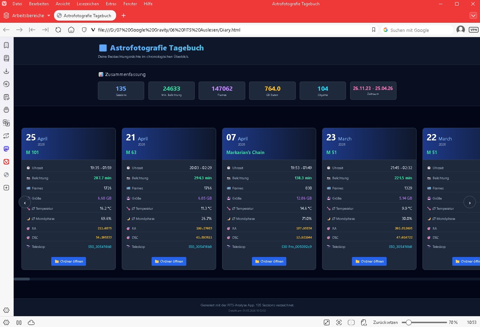Toggle page tiling icon in status bar

pos(351,322)
